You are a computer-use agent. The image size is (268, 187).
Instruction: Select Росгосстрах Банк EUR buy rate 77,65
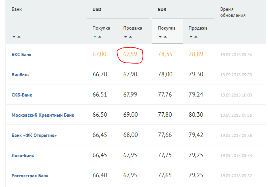165,175
